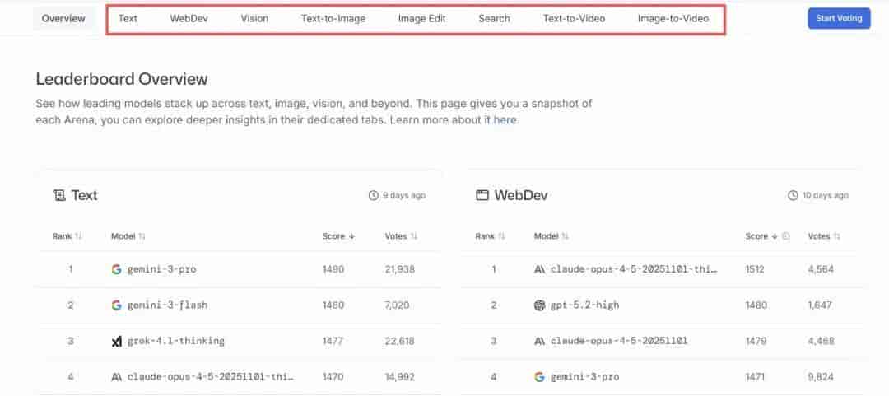
Task: Click clock icon next to 9 days ago
Action: 373,195
